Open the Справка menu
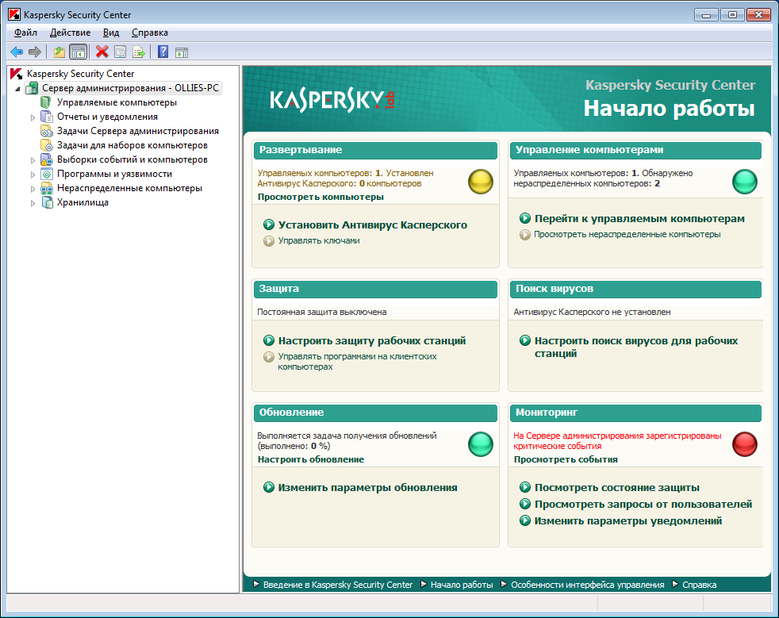779x618 pixels. click(x=150, y=33)
